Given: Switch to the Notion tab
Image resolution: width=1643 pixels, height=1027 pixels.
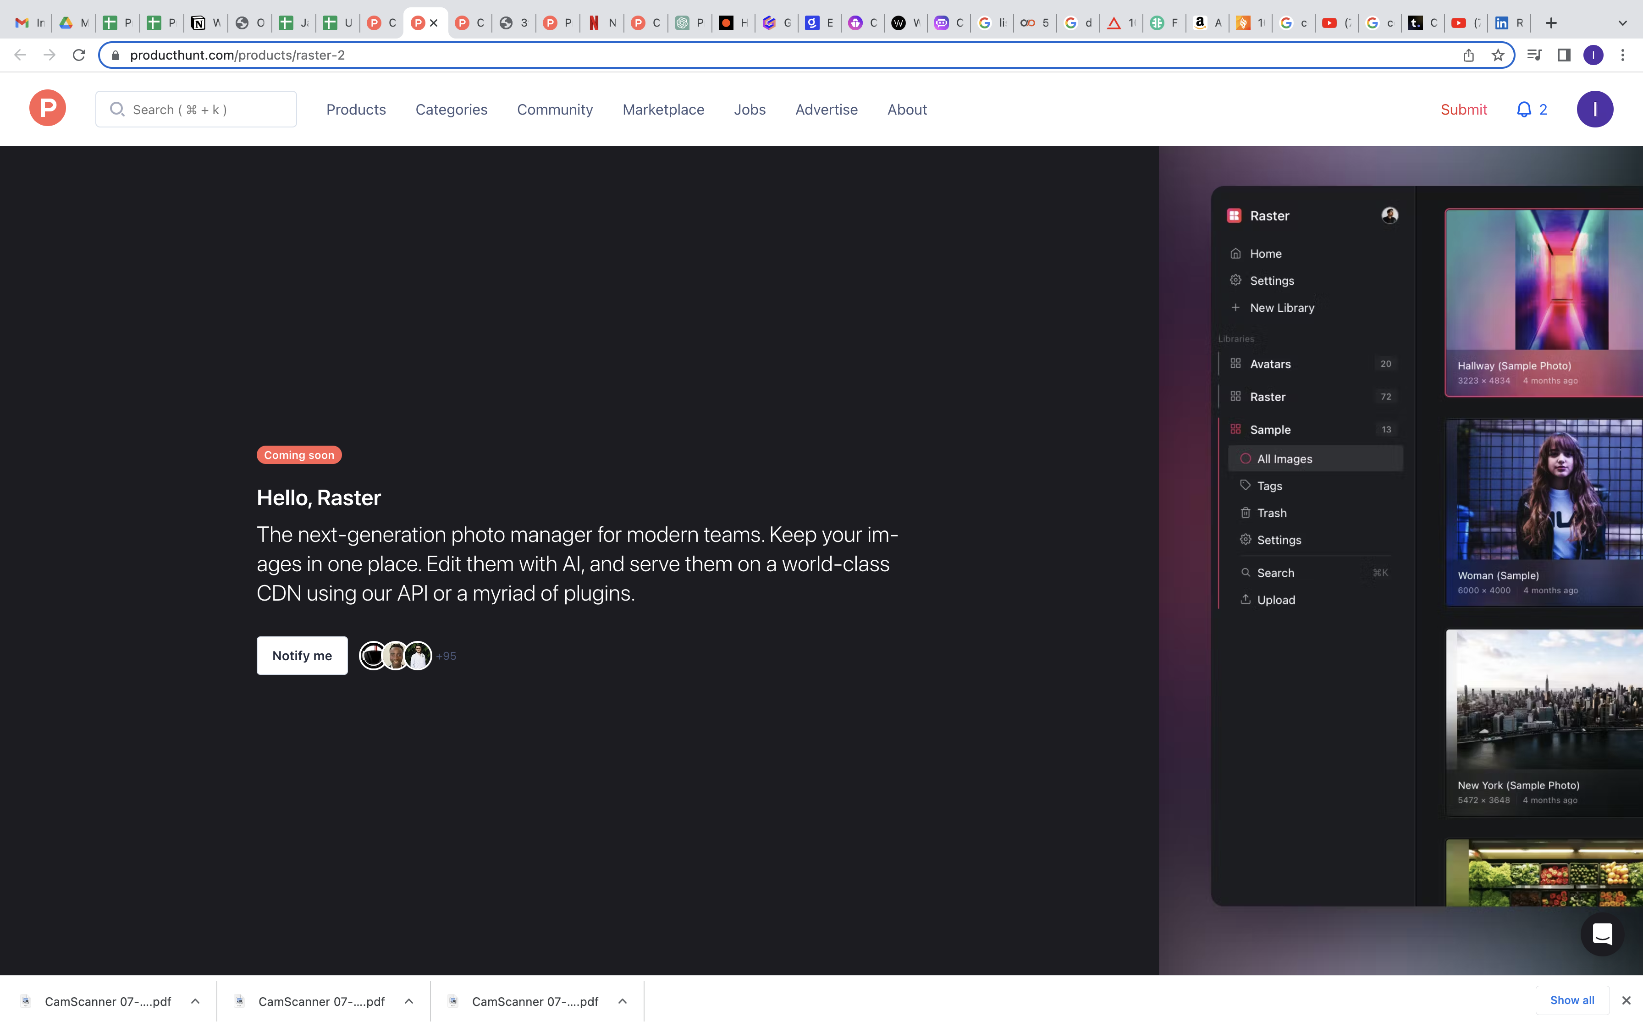Looking at the screenshot, I should pos(206,23).
